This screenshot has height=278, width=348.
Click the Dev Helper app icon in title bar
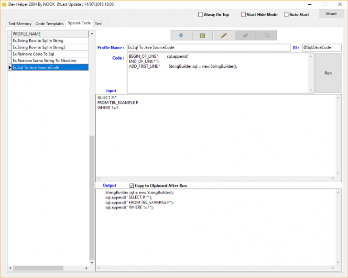(4, 4)
